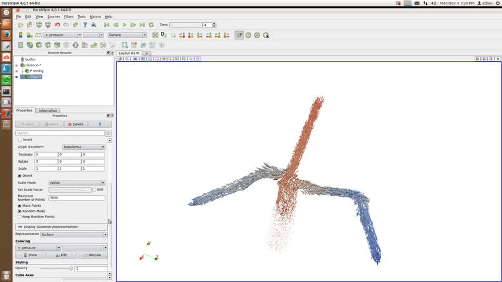Open the Macros menu
Viewport: 502px width, 282px height.
pos(95,16)
